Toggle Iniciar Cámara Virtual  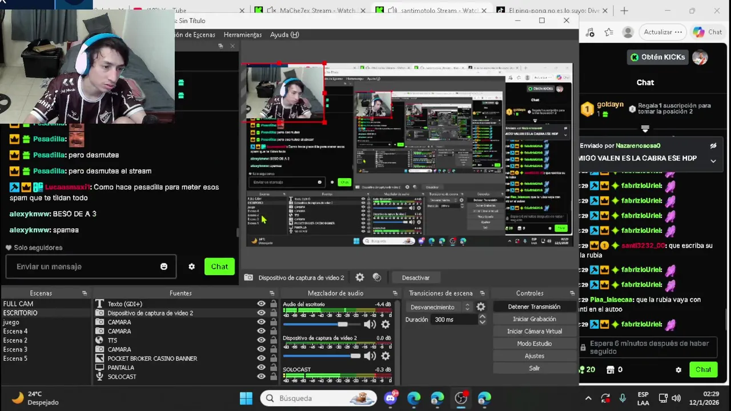(x=534, y=331)
